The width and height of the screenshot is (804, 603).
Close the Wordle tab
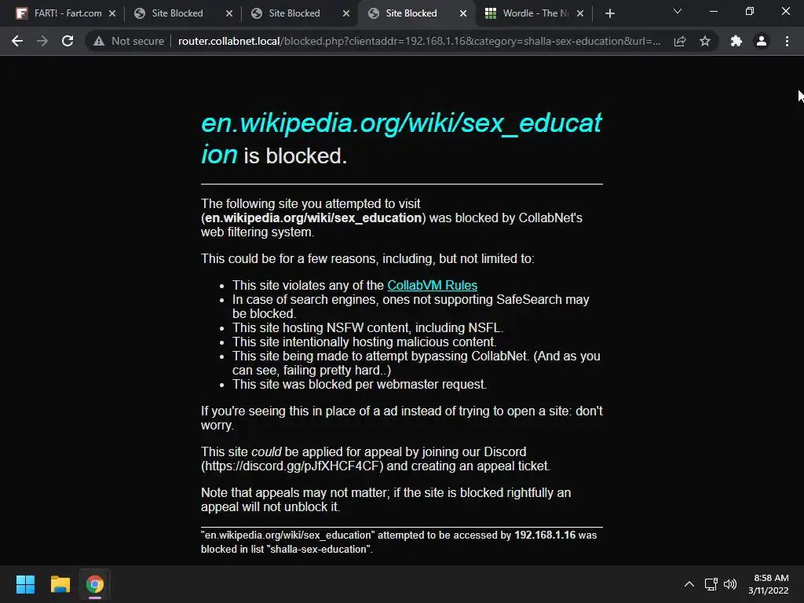580,13
